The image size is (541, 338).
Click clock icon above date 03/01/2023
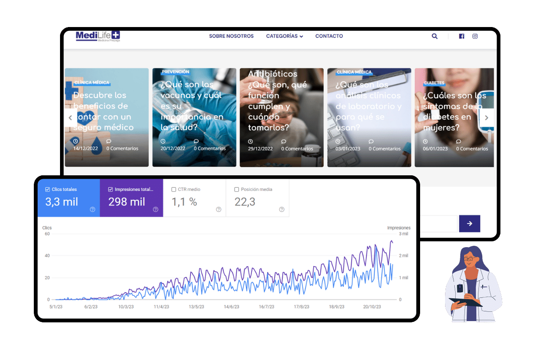coord(338,141)
